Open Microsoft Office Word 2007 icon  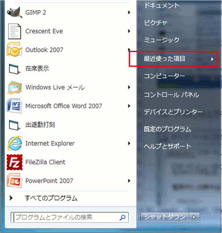tap(14, 106)
